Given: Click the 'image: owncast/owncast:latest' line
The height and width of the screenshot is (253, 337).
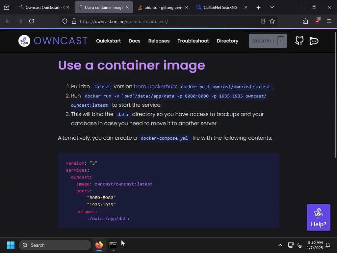Looking at the screenshot, I should point(114,184).
